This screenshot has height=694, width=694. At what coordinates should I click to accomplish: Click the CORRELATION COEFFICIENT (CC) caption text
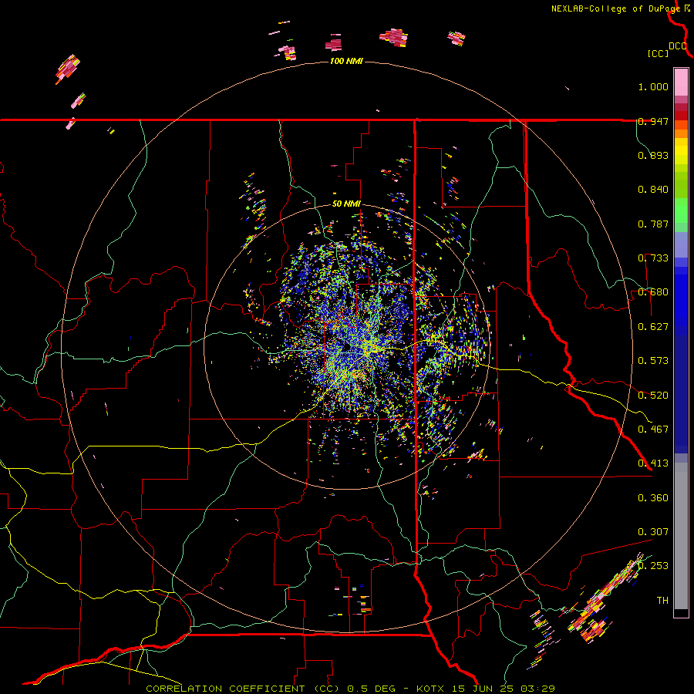[243, 689]
